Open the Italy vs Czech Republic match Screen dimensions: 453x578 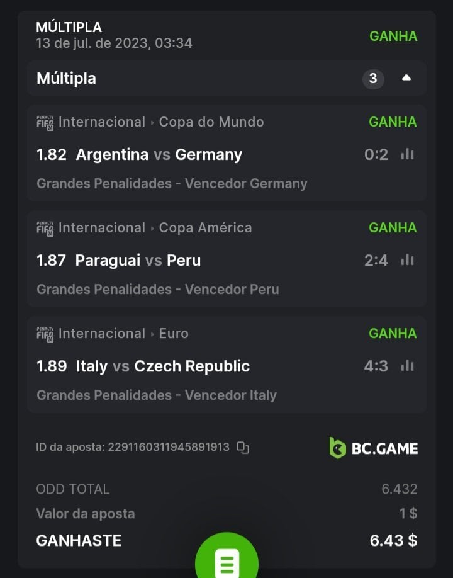pyautogui.click(x=162, y=366)
